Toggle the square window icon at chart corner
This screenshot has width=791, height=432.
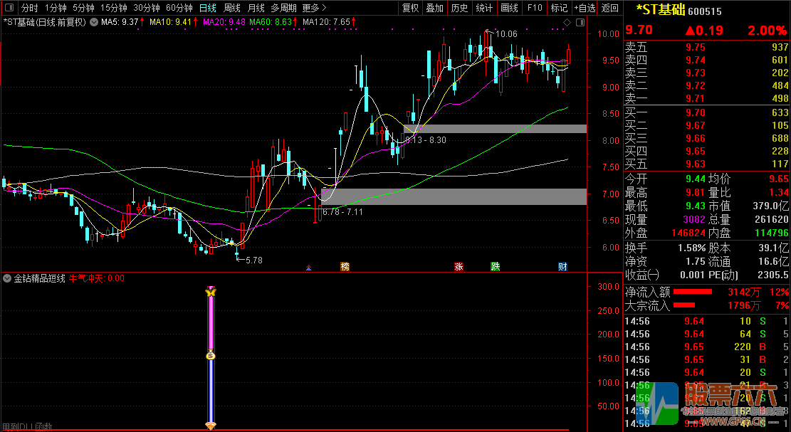coord(579,23)
